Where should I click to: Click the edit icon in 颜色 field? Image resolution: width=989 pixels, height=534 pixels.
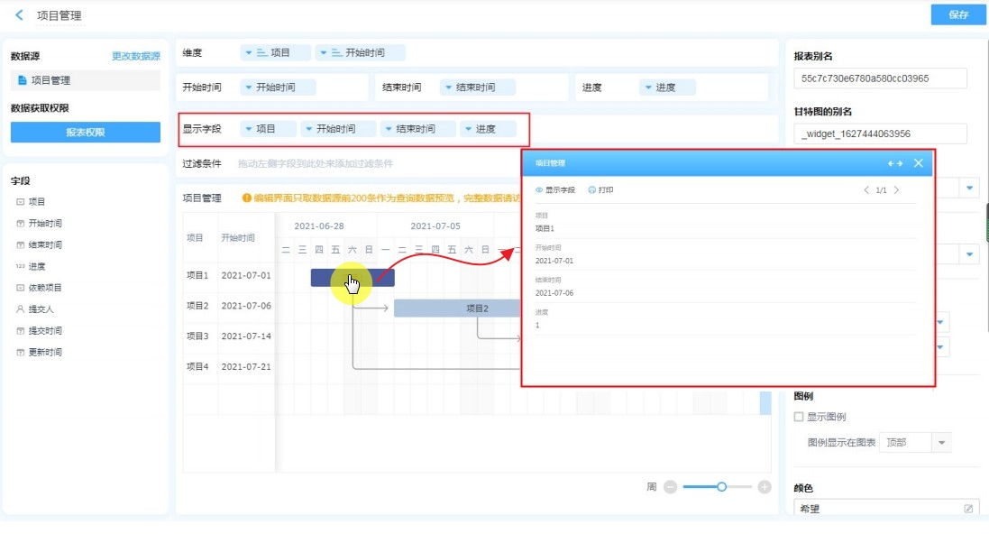point(968,509)
